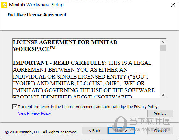
Task: Uncheck the accept License Agreement terms checkbox
Action: click(x=14, y=107)
